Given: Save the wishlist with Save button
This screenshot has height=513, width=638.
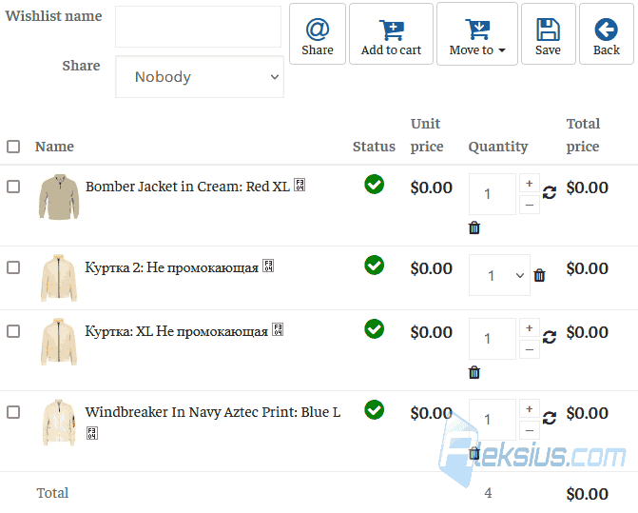Looking at the screenshot, I should pos(548,34).
